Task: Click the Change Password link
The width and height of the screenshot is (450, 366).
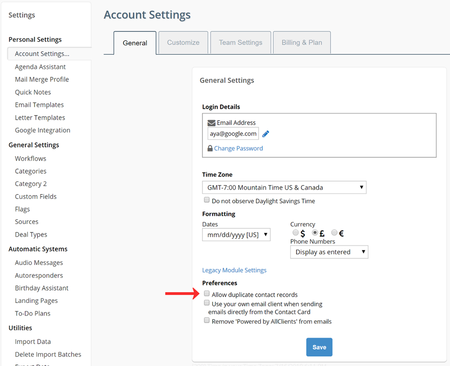Action: pyautogui.click(x=238, y=148)
